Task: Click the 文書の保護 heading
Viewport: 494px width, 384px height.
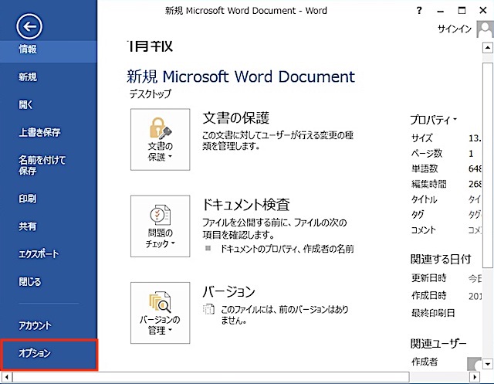Action: pos(235,118)
